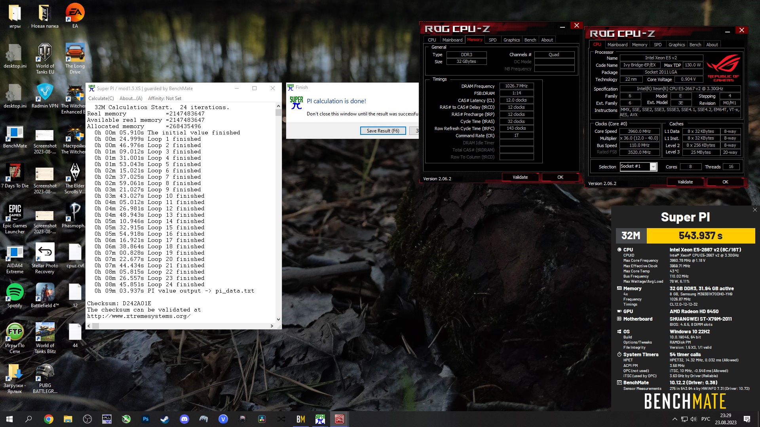
Task: Switch to CPU tab in Memory CPU-Z window
Action: coord(432,40)
